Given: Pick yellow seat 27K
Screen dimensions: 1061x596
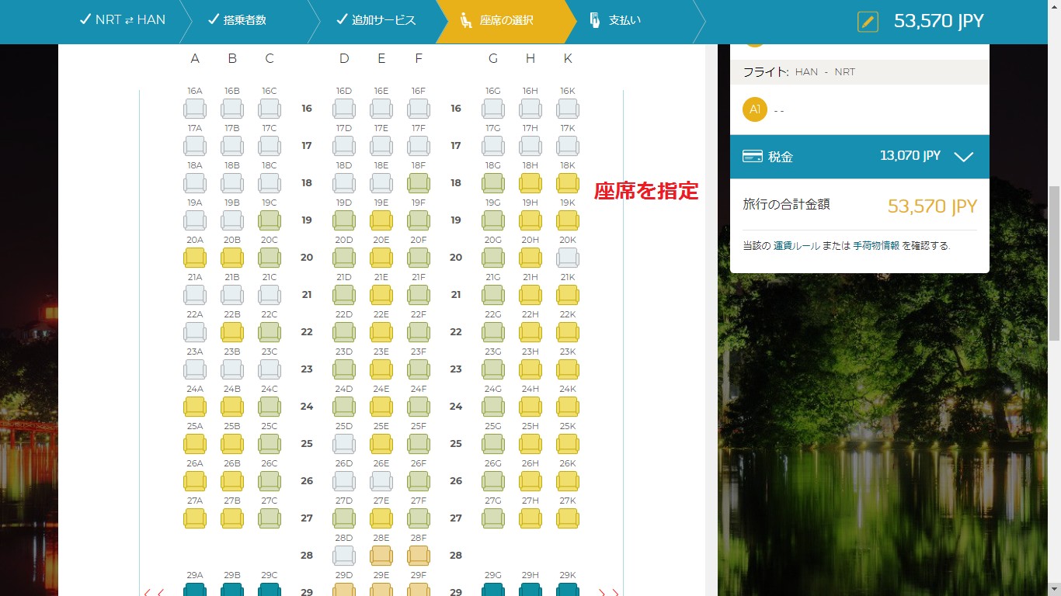Looking at the screenshot, I should tap(568, 518).
